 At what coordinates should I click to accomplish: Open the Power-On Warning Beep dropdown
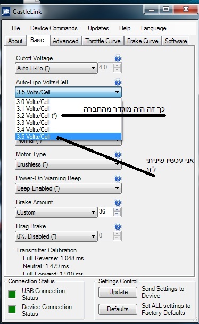click(x=68, y=188)
